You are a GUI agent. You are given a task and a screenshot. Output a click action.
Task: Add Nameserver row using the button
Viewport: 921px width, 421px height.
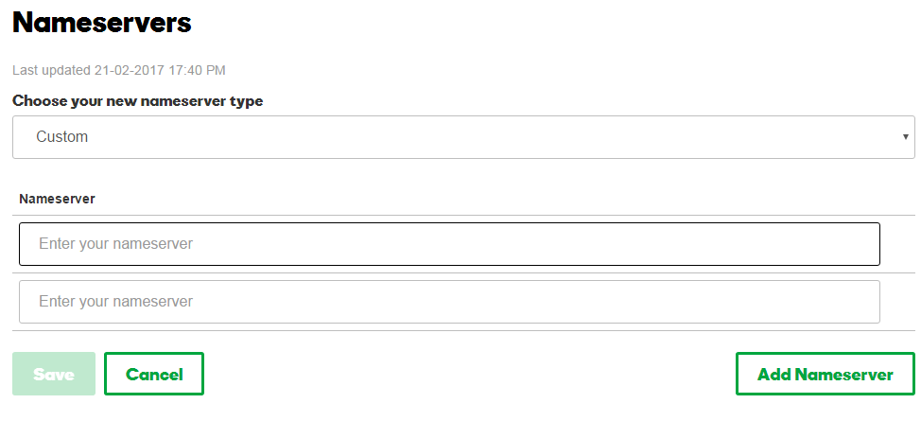click(825, 374)
